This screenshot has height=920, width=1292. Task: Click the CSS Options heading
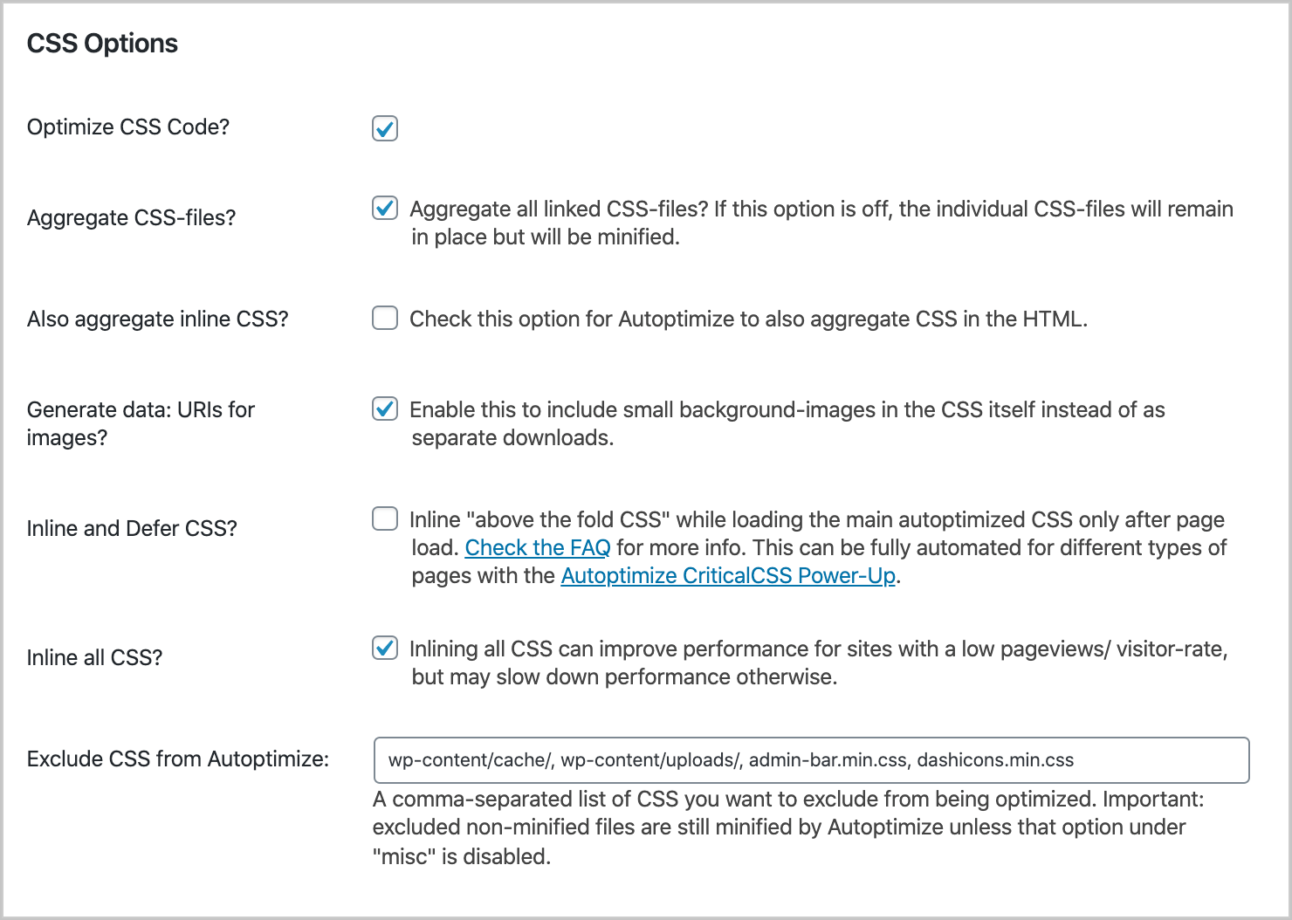[x=101, y=43]
